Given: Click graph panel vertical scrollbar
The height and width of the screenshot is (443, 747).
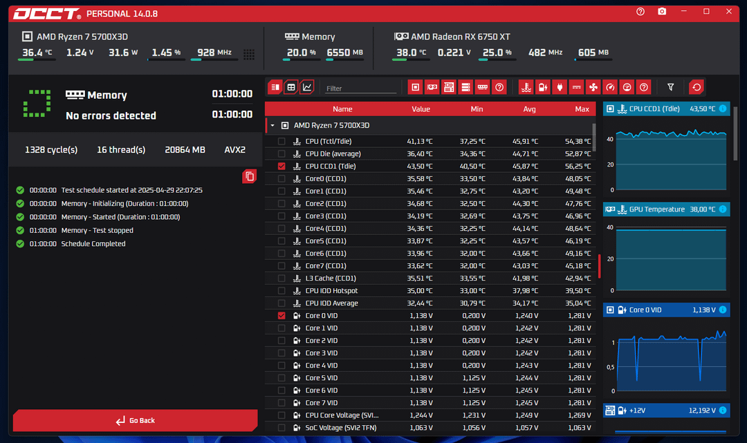Looking at the screenshot, I should click(735, 134).
